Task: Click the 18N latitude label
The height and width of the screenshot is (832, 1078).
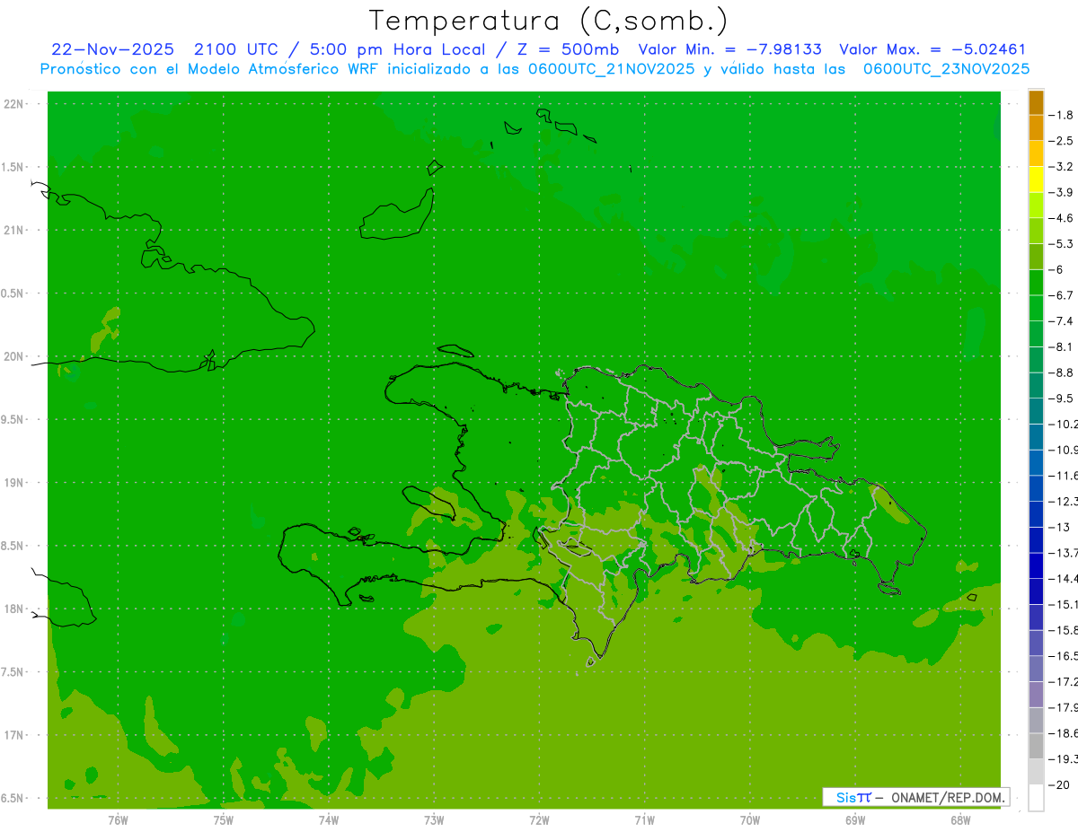Action: click(15, 609)
